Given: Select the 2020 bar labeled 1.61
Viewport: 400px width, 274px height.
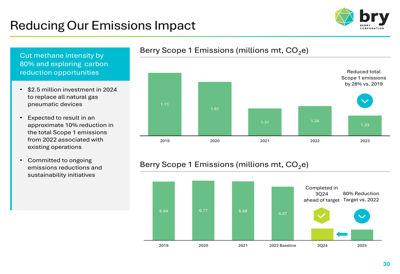Looking at the screenshot, I should coord(215,109).
